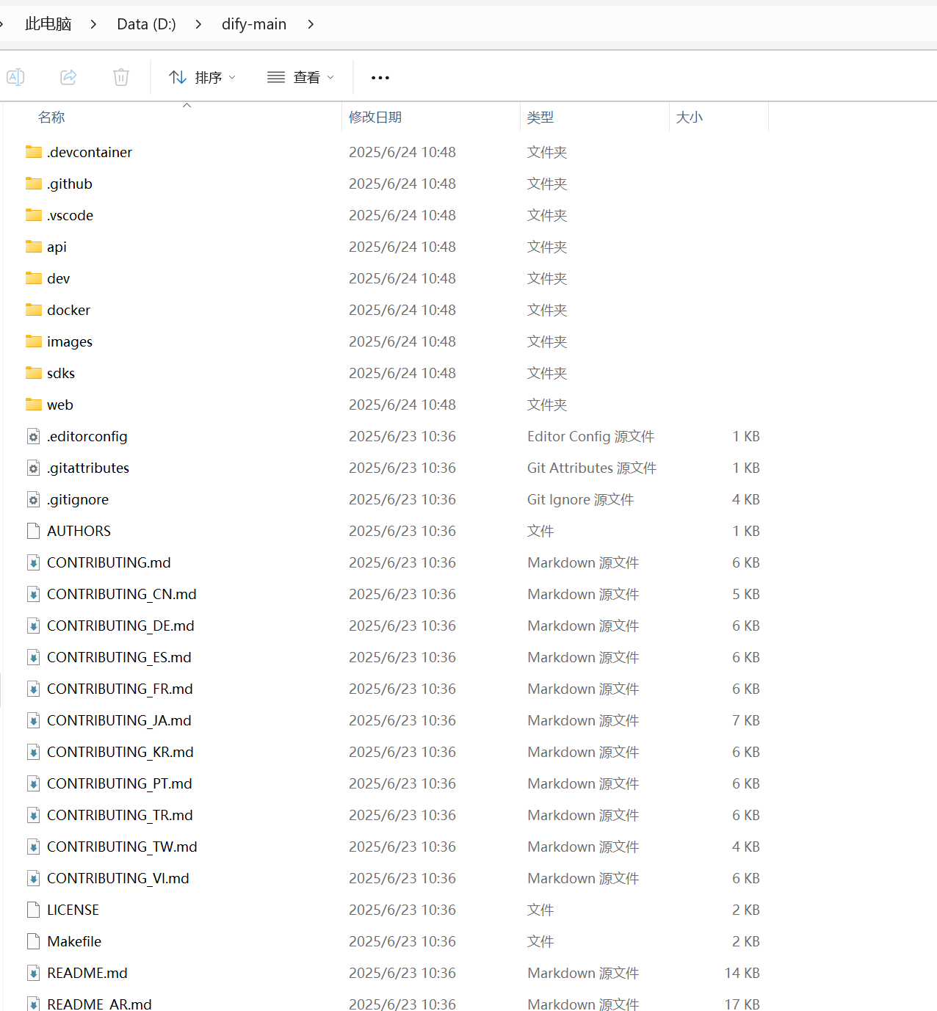This screenshot has height=1011, width=937.
Task: Sort by the 大小 column header
Action: pos(690,117)
